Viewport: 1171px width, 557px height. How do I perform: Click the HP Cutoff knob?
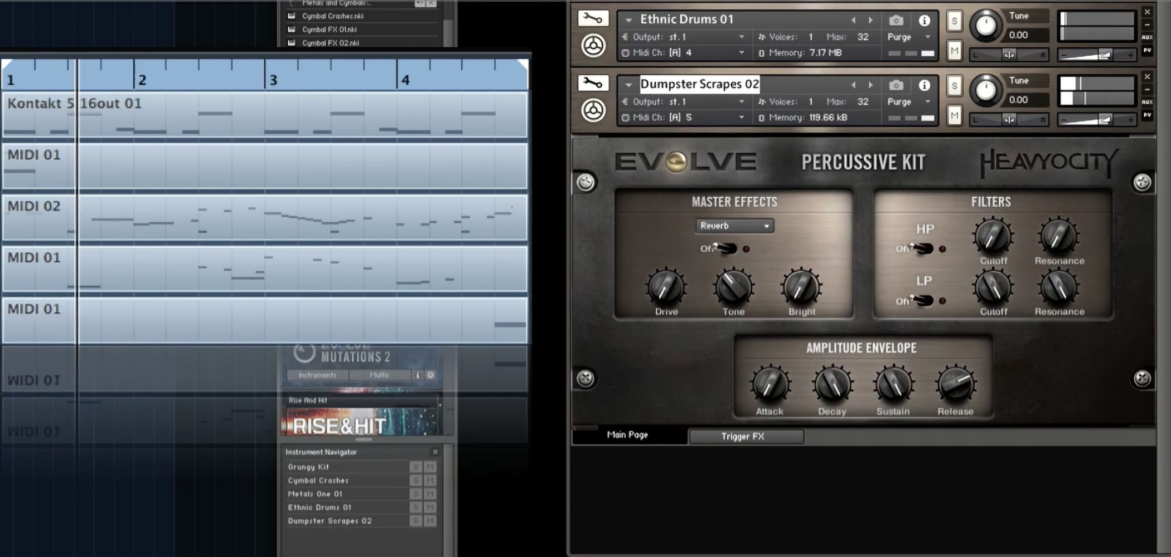[993, 236]
